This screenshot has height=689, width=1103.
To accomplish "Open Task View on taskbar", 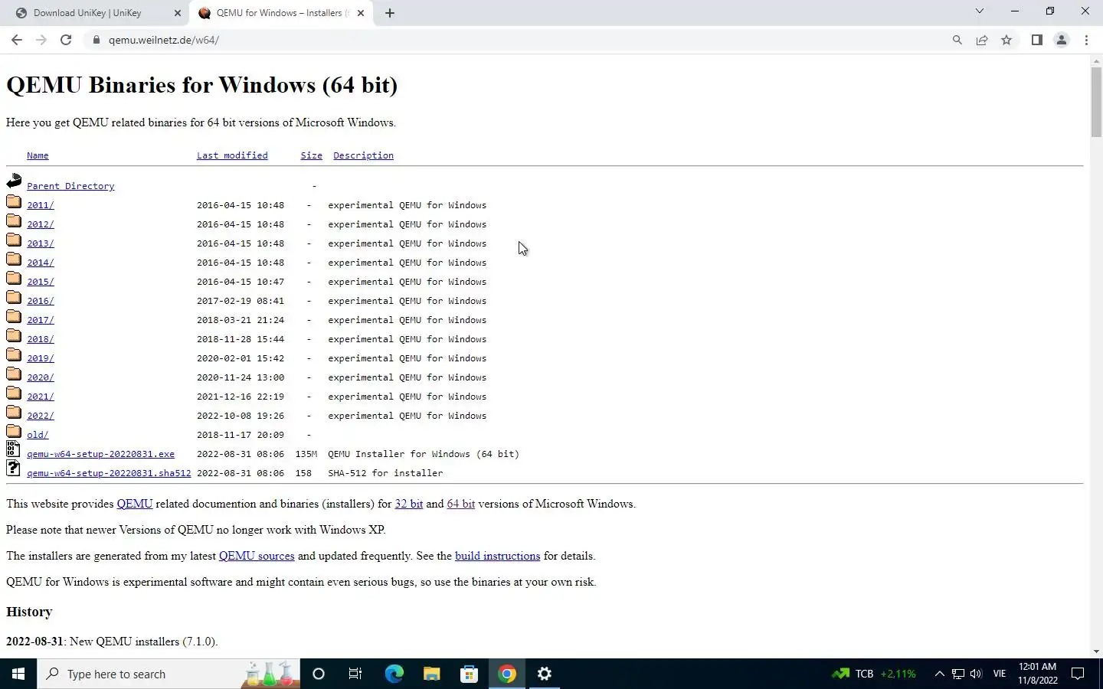I will pyautogui.click(x=355, y=674).
